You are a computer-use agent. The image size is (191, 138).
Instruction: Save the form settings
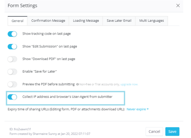tap(172, 131)
